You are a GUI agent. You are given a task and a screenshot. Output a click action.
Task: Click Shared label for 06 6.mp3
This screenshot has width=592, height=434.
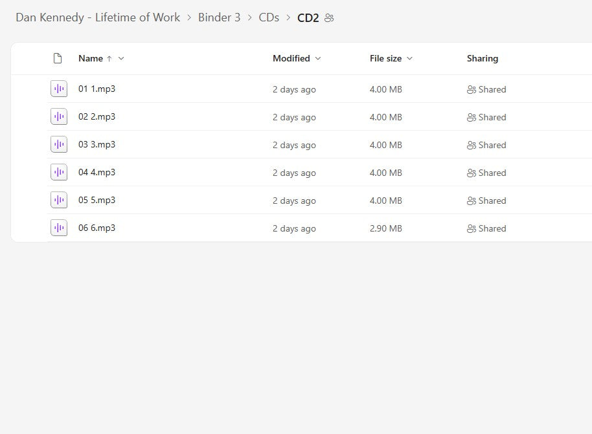492,228
